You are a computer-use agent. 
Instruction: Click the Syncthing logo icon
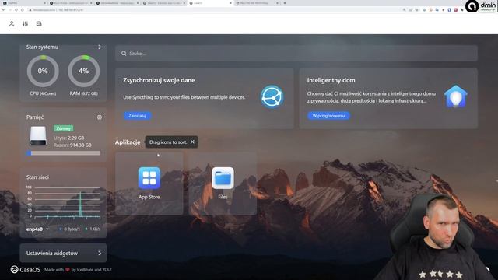click(272, 96)
